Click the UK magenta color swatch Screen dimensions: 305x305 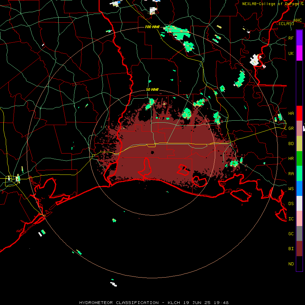click(299, 53)
